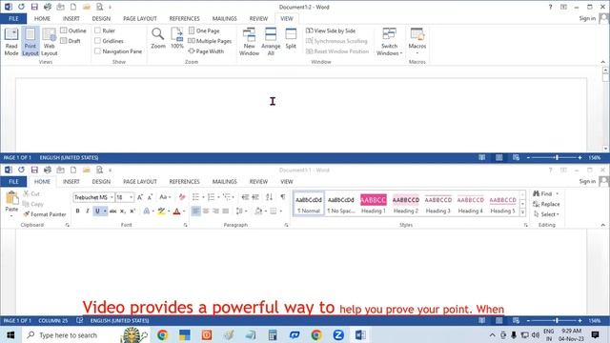Viewport: 610px width, 343px height.
Task: Switch to Outline view
Action: 73,30
